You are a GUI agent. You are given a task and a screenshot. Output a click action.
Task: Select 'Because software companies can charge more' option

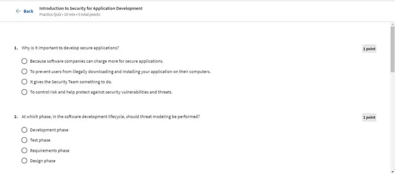coord(24,61)
